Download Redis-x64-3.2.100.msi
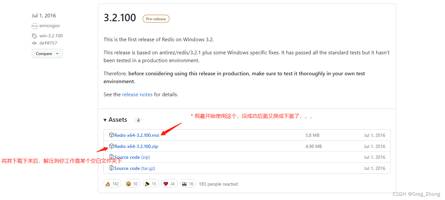This screenshot has width=445, height=200. click(x=137, y=135)
